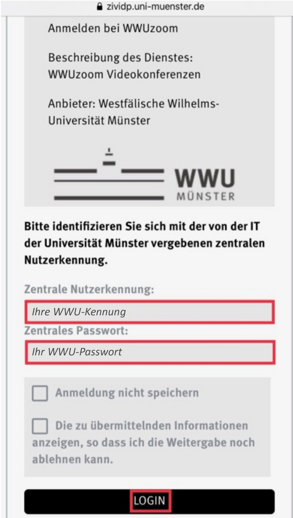Tick the "Die zu übermittelnden Informationen" checkbox
Viewport: 293px width, 518px height.
[x=40, y=426]
